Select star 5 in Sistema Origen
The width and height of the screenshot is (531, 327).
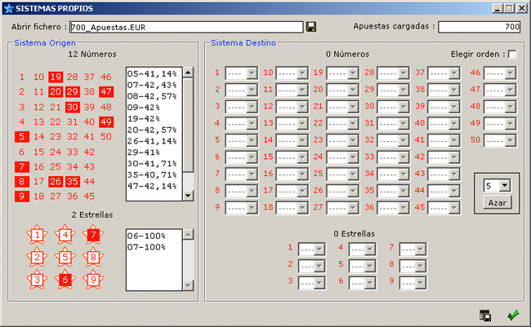65,257
